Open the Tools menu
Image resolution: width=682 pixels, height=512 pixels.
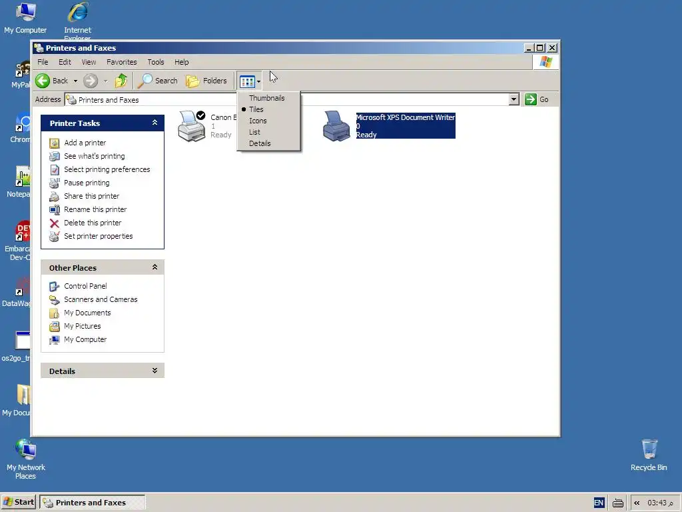pyautogui.click(x=156, y=62)
